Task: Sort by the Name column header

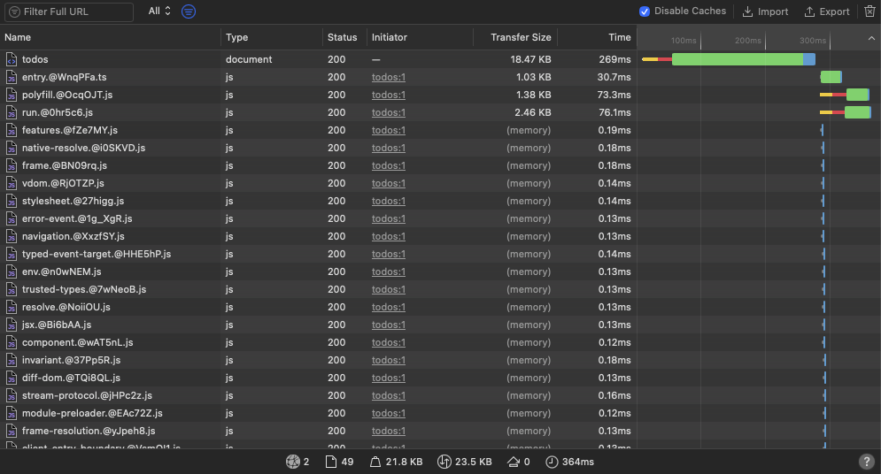Action: (18, 37)
